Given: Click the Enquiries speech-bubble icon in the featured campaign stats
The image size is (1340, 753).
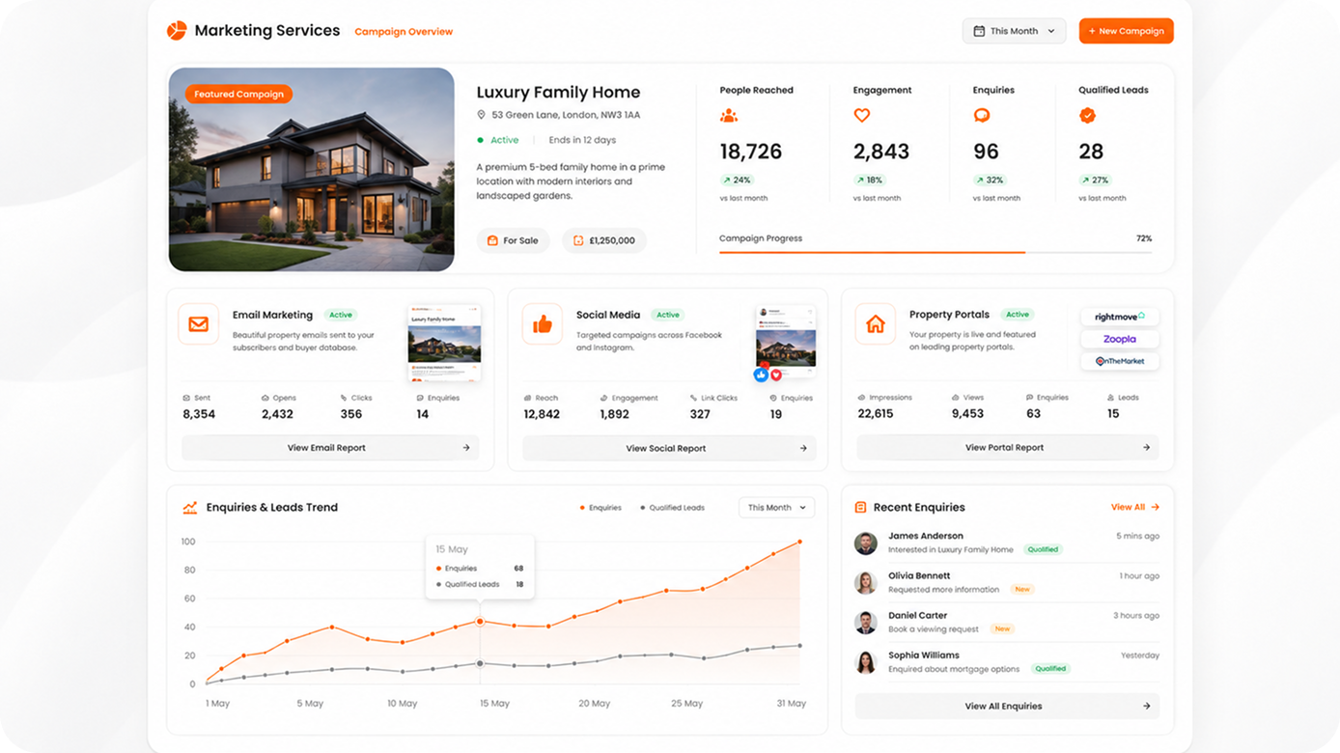Looking at the screenshot, I should (982, 116).
